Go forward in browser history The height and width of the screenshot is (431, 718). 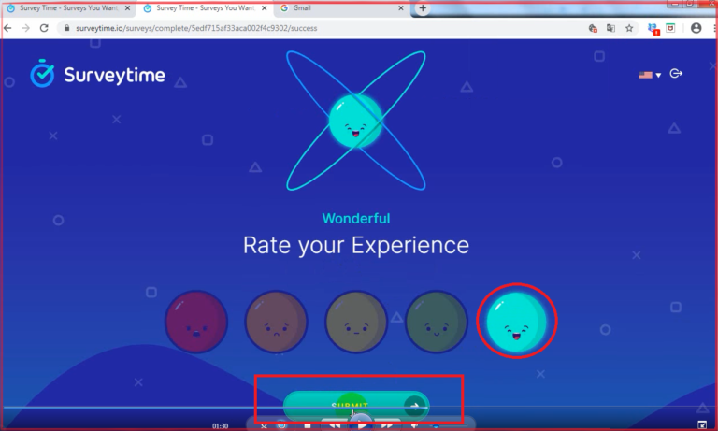click(x=26, y=28)
